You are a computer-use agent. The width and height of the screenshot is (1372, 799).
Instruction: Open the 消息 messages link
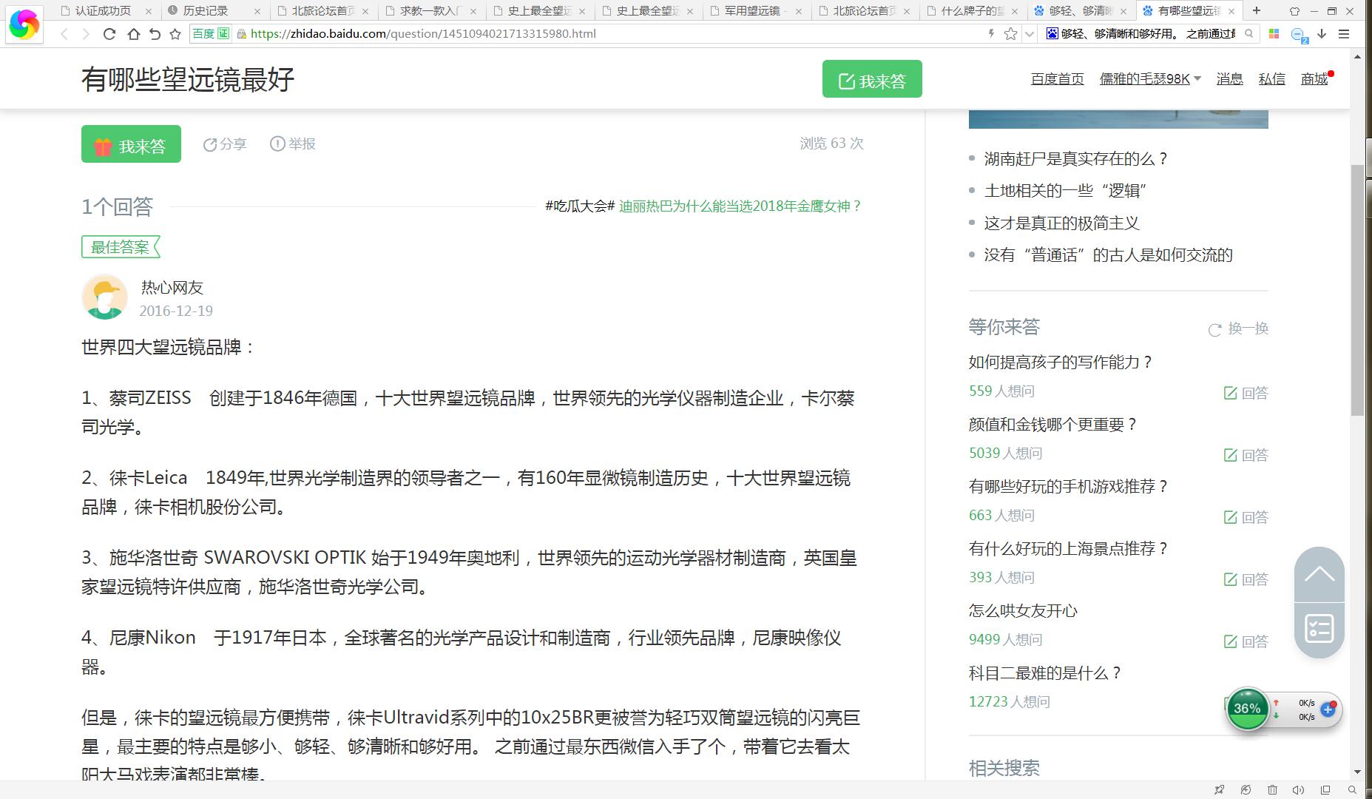pyautogui.click(x=1229, y=79)
